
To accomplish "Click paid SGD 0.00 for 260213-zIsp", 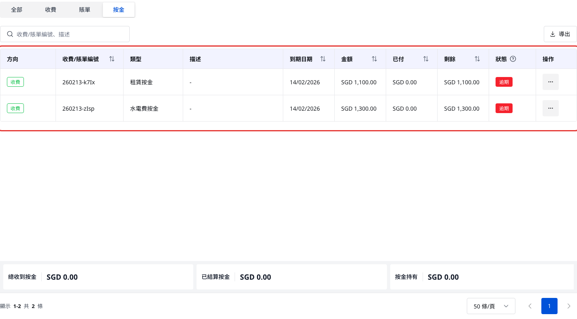I will tap(404, 109).
